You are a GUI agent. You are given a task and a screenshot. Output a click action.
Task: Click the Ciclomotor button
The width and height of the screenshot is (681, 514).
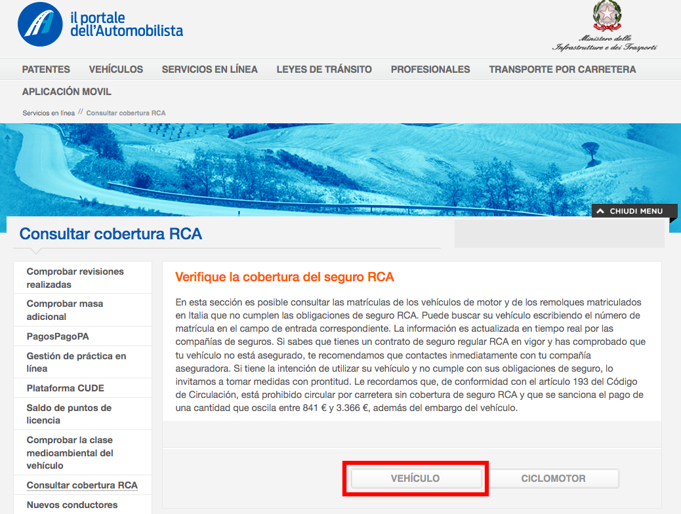[x=553, y=479]
